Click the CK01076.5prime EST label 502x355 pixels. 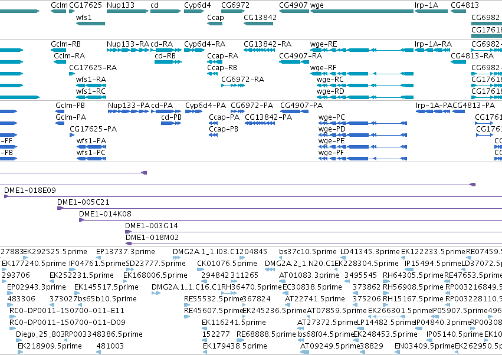[x=227, y=264]
